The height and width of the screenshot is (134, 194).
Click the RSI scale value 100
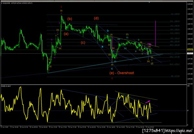[x=188, y=86]
